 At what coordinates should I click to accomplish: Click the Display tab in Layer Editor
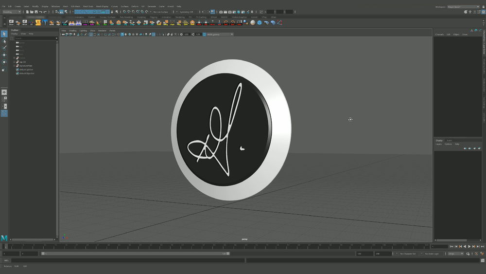439,141
